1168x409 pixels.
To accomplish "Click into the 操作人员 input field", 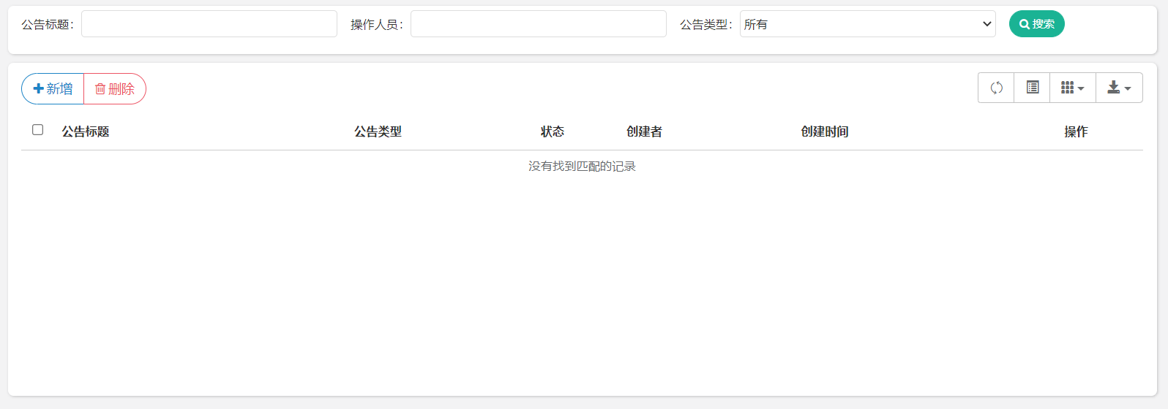I will point(539,24).
